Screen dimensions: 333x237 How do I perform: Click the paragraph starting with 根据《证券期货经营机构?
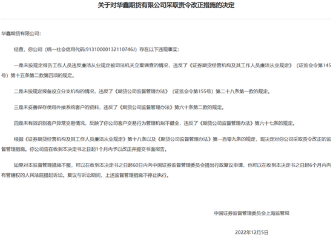(166, 144)
